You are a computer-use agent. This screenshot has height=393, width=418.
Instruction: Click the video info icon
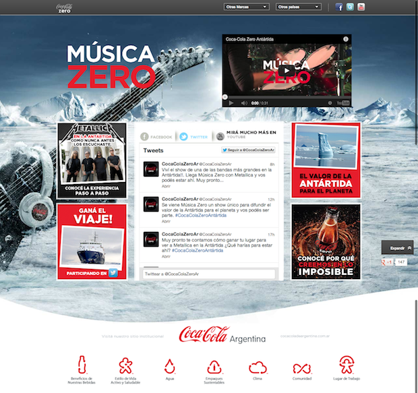pyautogui.click(x=345, y=39)
